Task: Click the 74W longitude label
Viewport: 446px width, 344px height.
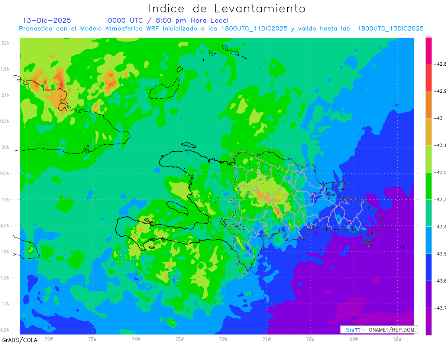Action: pyautogui.click(x=136, y=339)
